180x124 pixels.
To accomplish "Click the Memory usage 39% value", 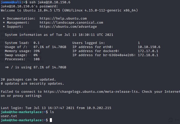I will click(x=37, y=51).
